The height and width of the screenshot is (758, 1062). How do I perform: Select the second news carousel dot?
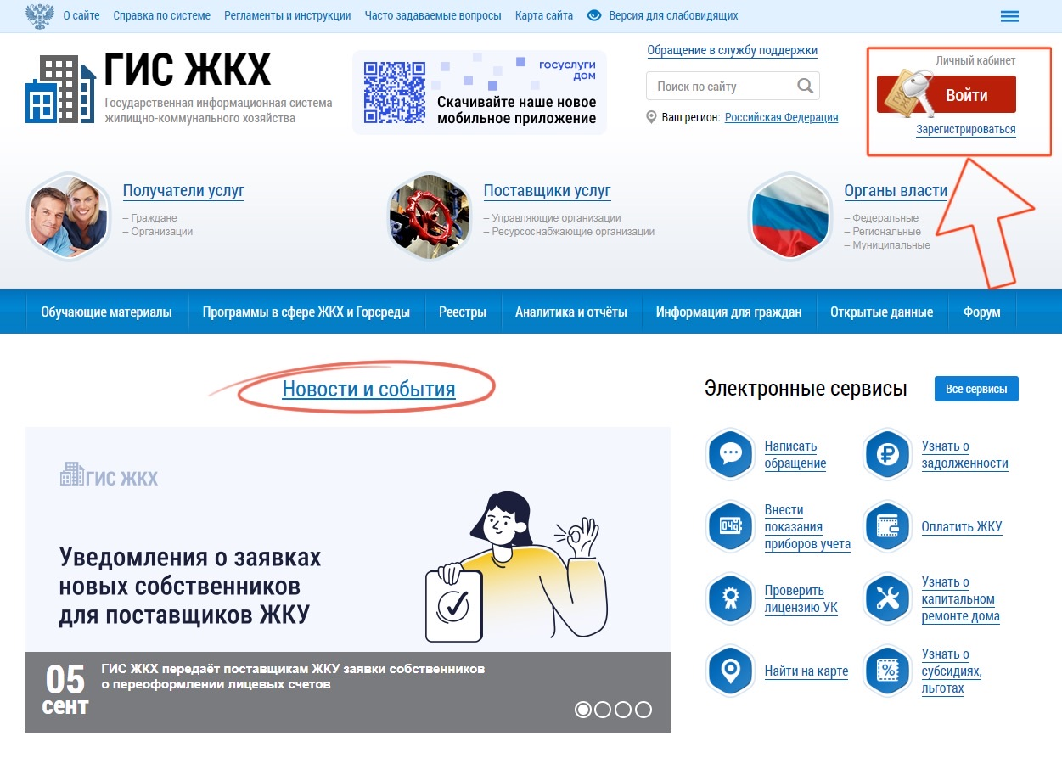pyautogui.click(x=603, y=710)
